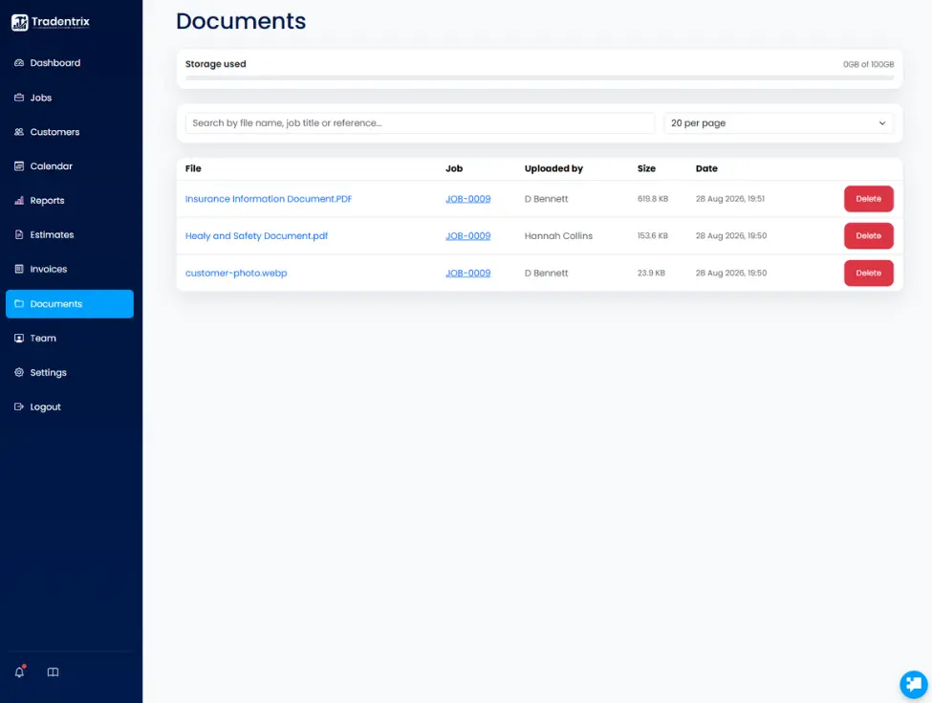Delete Insurance Information Document.PDF
Screen dimensions: 932x703
[868, 199]
